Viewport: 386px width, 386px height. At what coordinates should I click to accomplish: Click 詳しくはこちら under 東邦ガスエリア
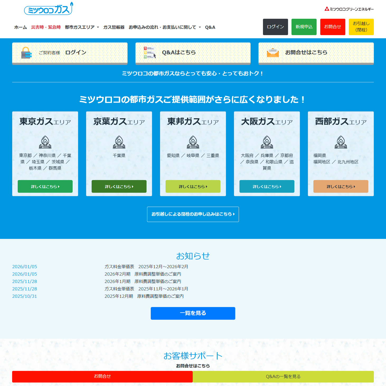coord(193,186)
